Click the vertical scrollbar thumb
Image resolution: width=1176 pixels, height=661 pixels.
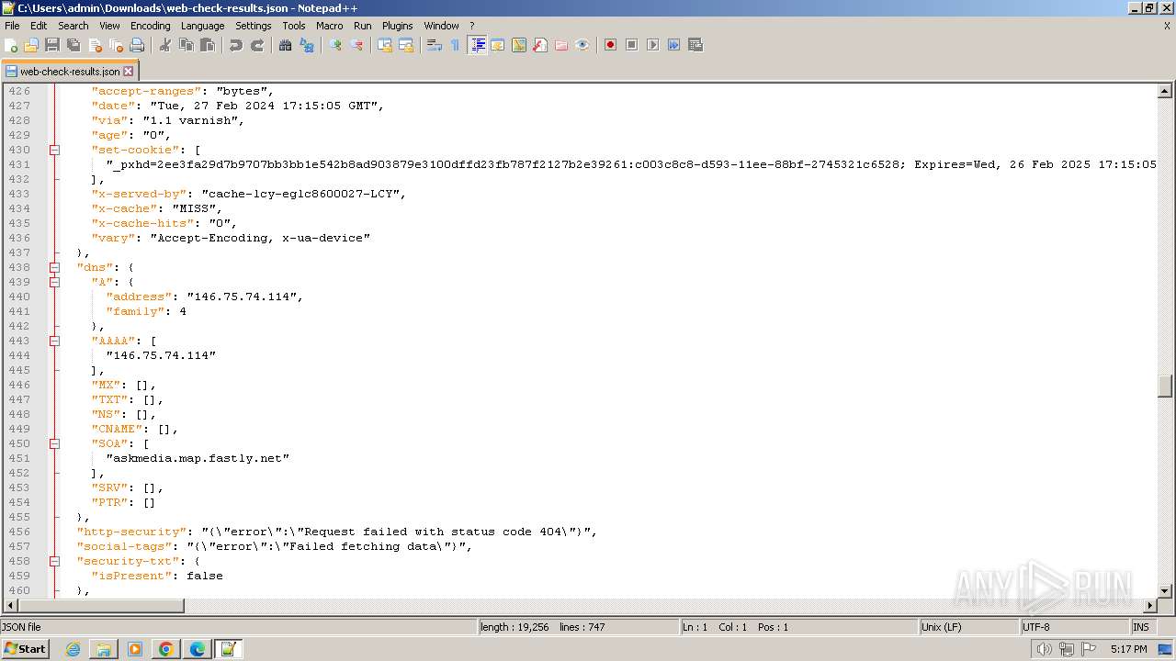[1165, 386]
